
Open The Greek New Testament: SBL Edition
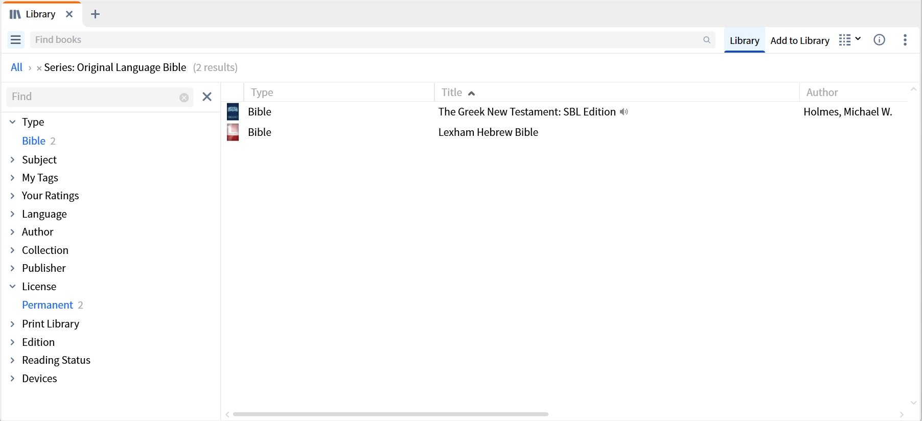coord(527,112)
